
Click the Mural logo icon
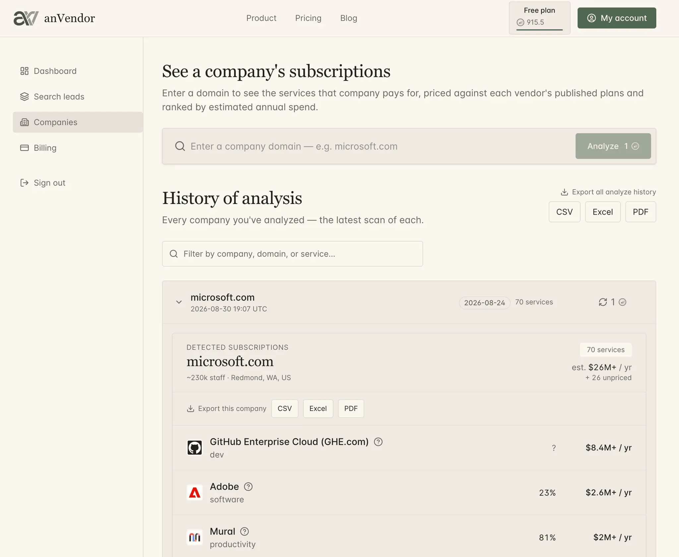(195, 537)
